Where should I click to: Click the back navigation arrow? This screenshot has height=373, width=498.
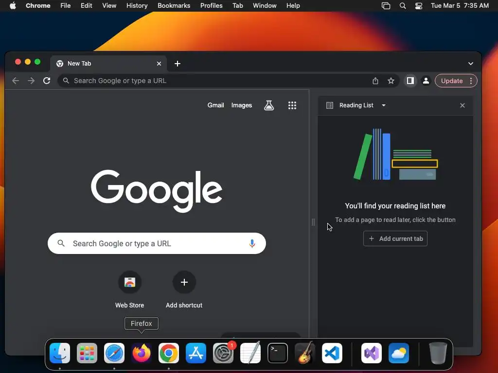[15, 81]
